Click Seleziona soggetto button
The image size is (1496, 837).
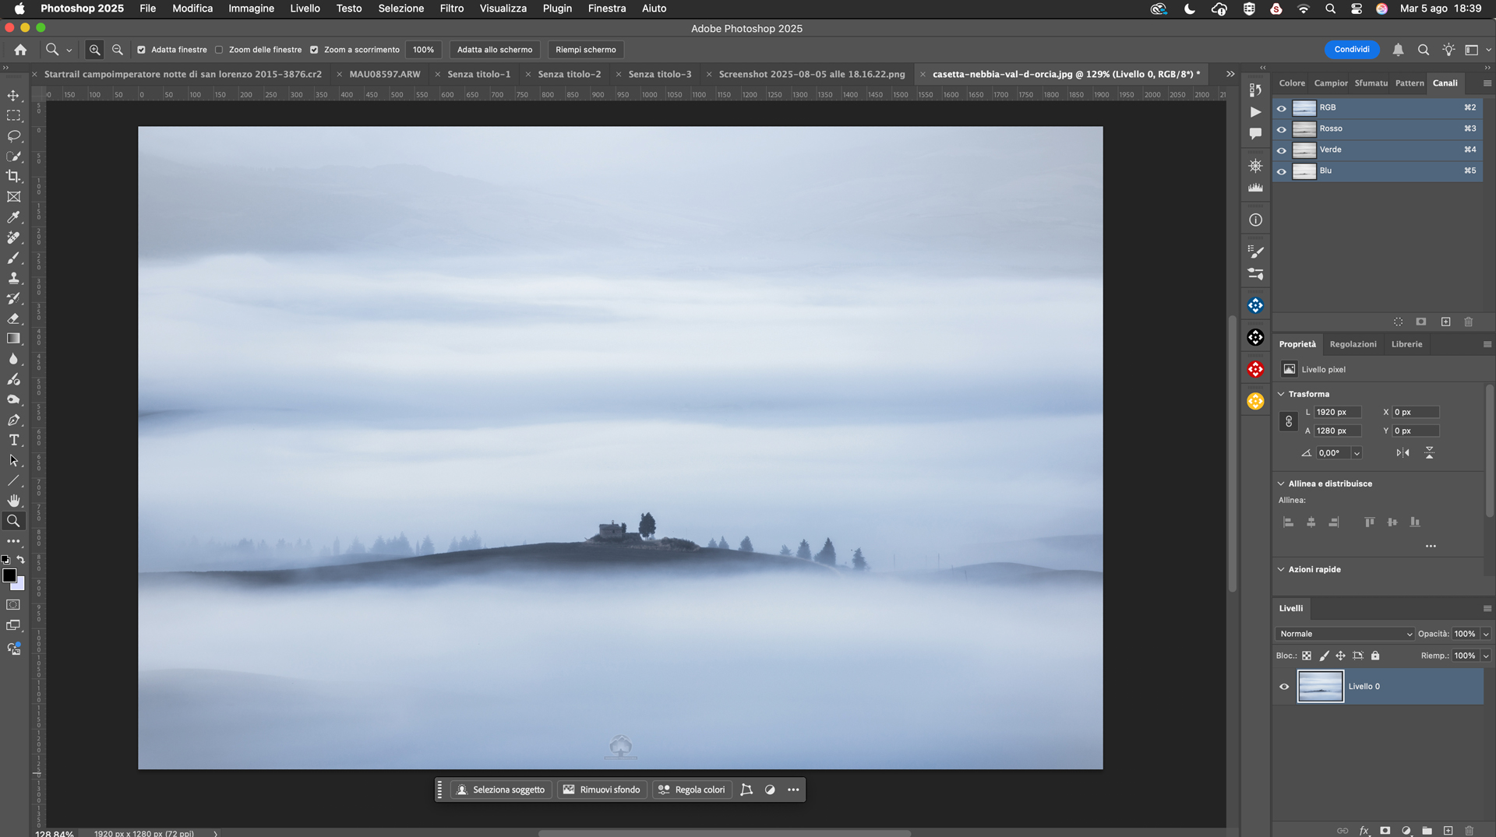coord(501,790)
